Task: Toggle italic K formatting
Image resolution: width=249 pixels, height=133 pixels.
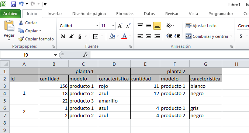Action: click(x=72, y=36)
